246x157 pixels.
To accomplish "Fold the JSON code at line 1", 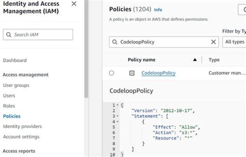I will [118, 105].
